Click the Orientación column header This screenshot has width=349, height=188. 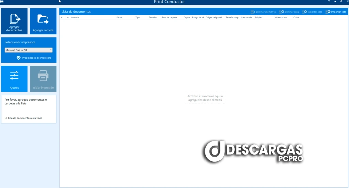click(281, 17)
